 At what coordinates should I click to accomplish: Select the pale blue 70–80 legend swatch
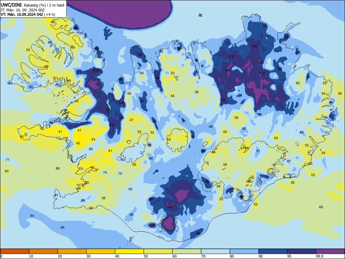click(x=216, y=251)
